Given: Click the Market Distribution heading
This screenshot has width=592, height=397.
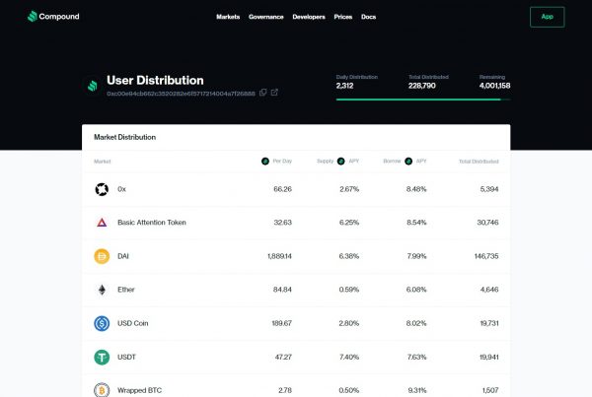Looking at the screenshot, I should [124, 137].
